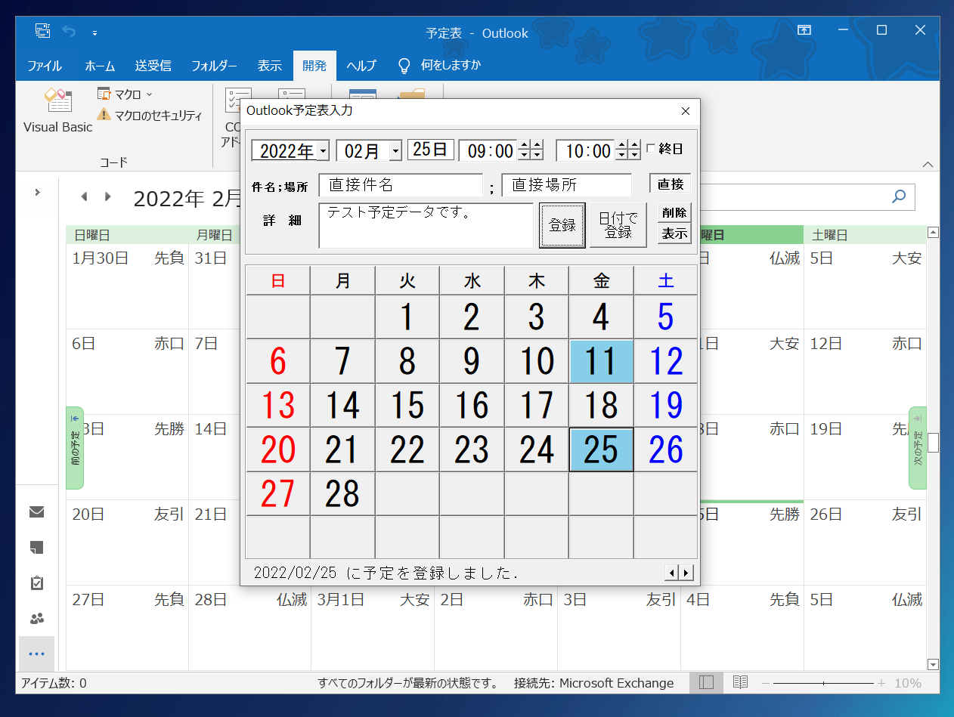
Task: Click the zoom-in plus icon
Action: (x=881, y=683)
